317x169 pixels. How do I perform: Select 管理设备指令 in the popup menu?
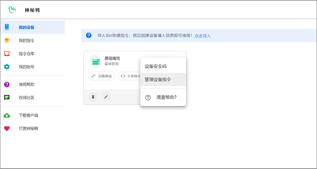tap(163, 80)
